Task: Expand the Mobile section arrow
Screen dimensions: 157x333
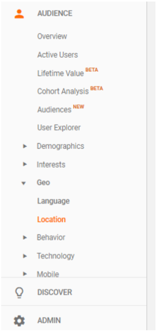Action: click(25, 274)
